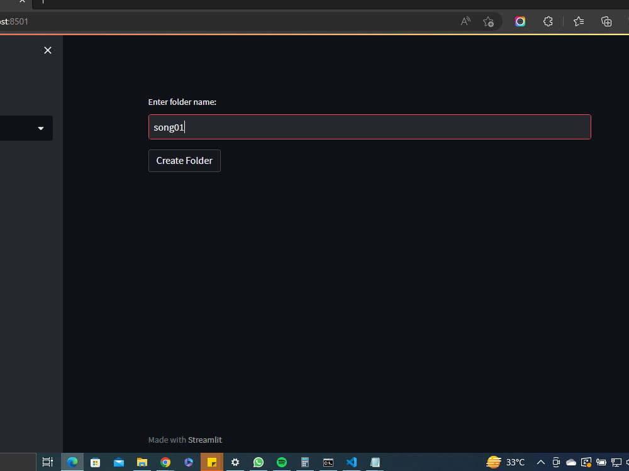Screen dimensions: 629x471
Task: Open Notepad from taskbar
Action: 375,462
